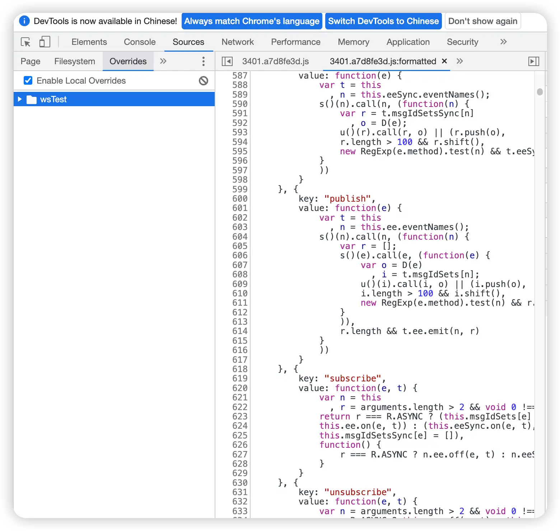Hide the navigator with the left pane toggle

pyautogui.click(x=227, y=61)
